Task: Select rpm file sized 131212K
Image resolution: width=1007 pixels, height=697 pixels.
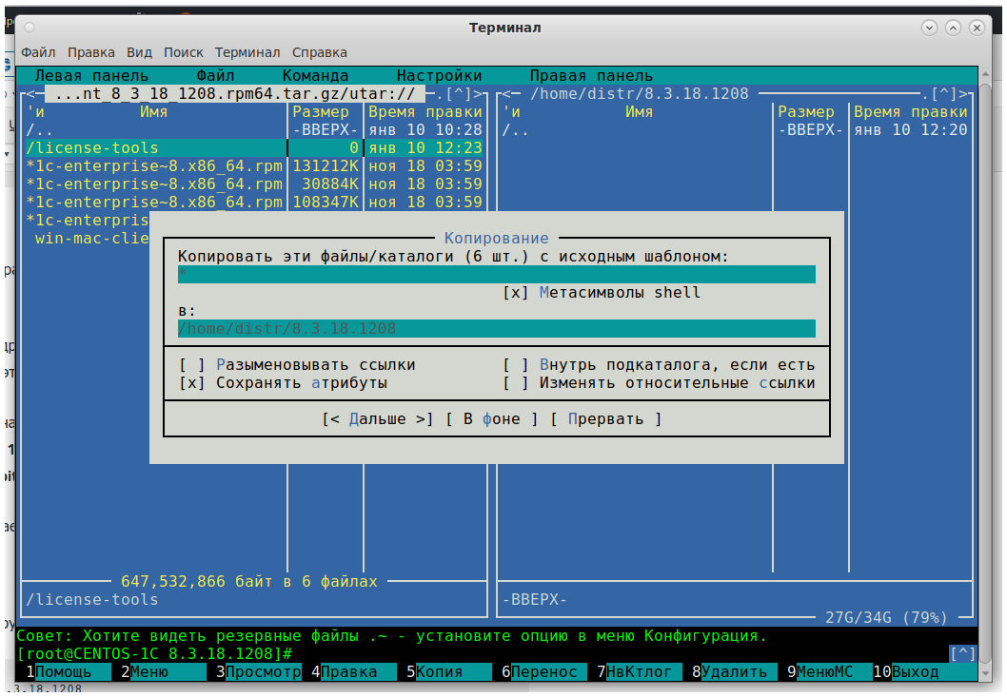Action: point(254,166)
